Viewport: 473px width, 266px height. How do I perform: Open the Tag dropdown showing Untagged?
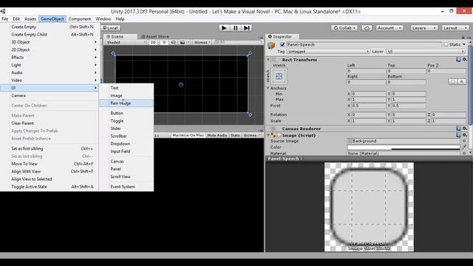[328, 52]
